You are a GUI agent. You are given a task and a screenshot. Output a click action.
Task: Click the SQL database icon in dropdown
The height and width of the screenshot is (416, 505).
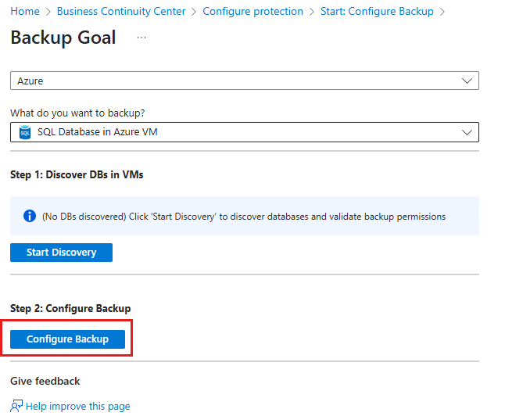pyautogui.click(x=24, y=132)
